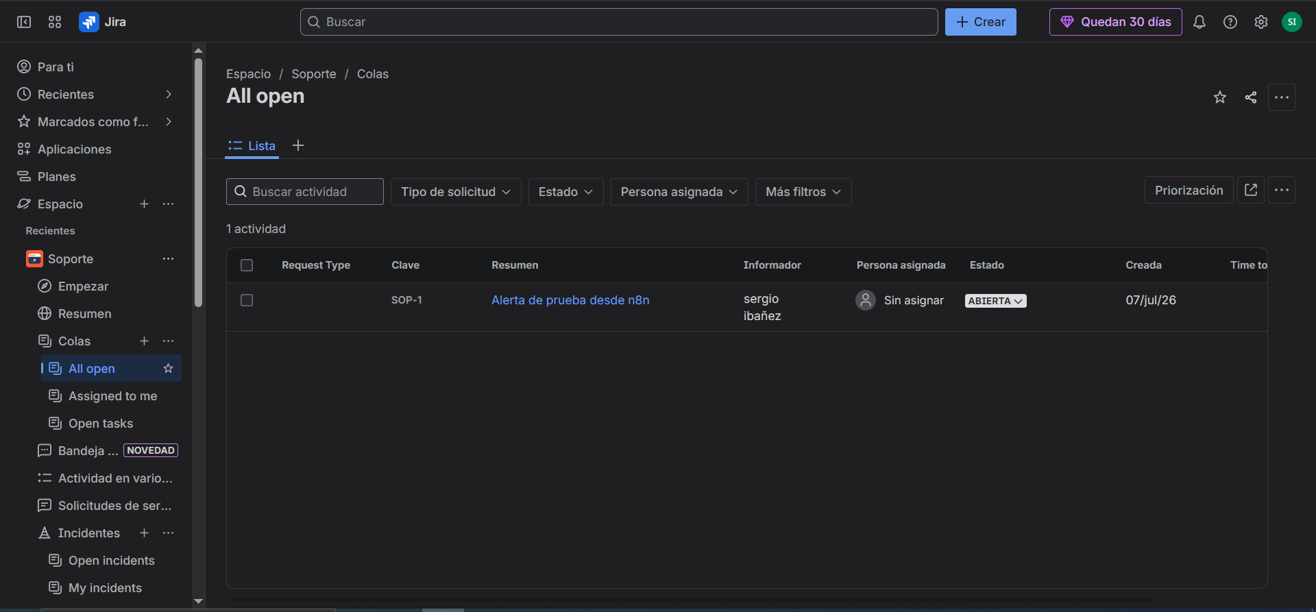Viewport: 1316px width, 612px height.
Task: Open the app switcher grid icon
Action: (x=55, y=22)
